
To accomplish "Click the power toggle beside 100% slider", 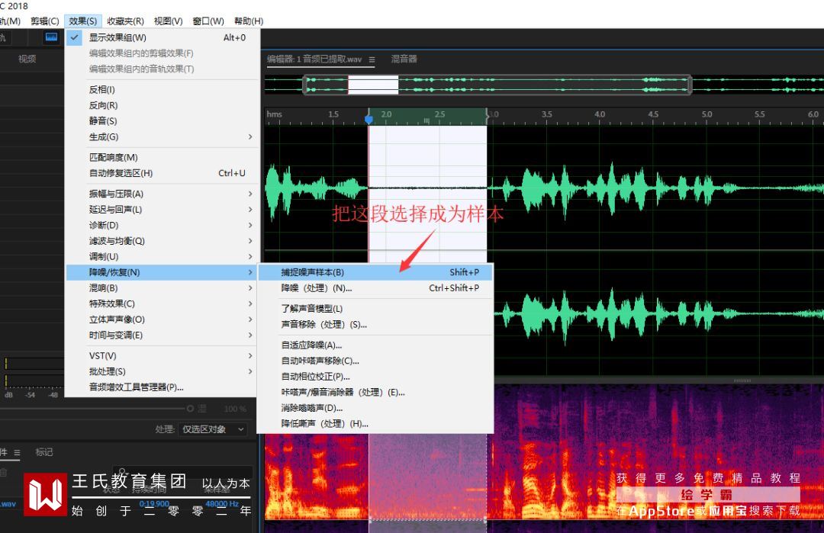I will [190, 409].
